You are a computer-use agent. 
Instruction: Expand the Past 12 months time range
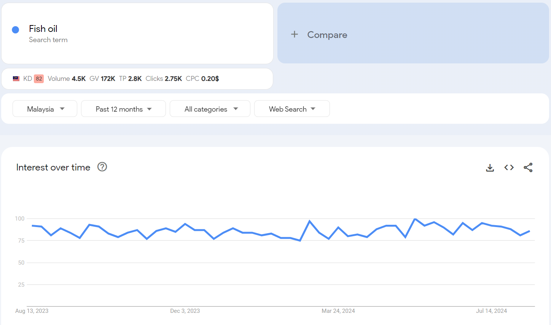point(123,109)
